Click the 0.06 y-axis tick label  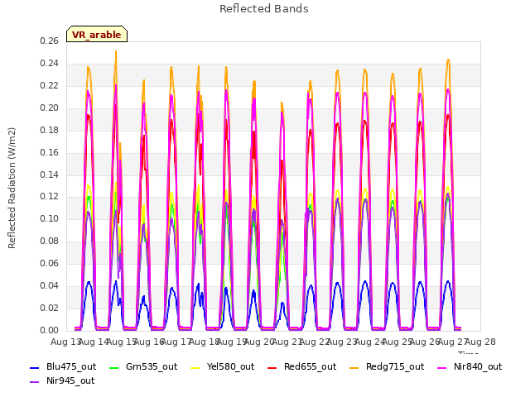[x=49, y=263]
